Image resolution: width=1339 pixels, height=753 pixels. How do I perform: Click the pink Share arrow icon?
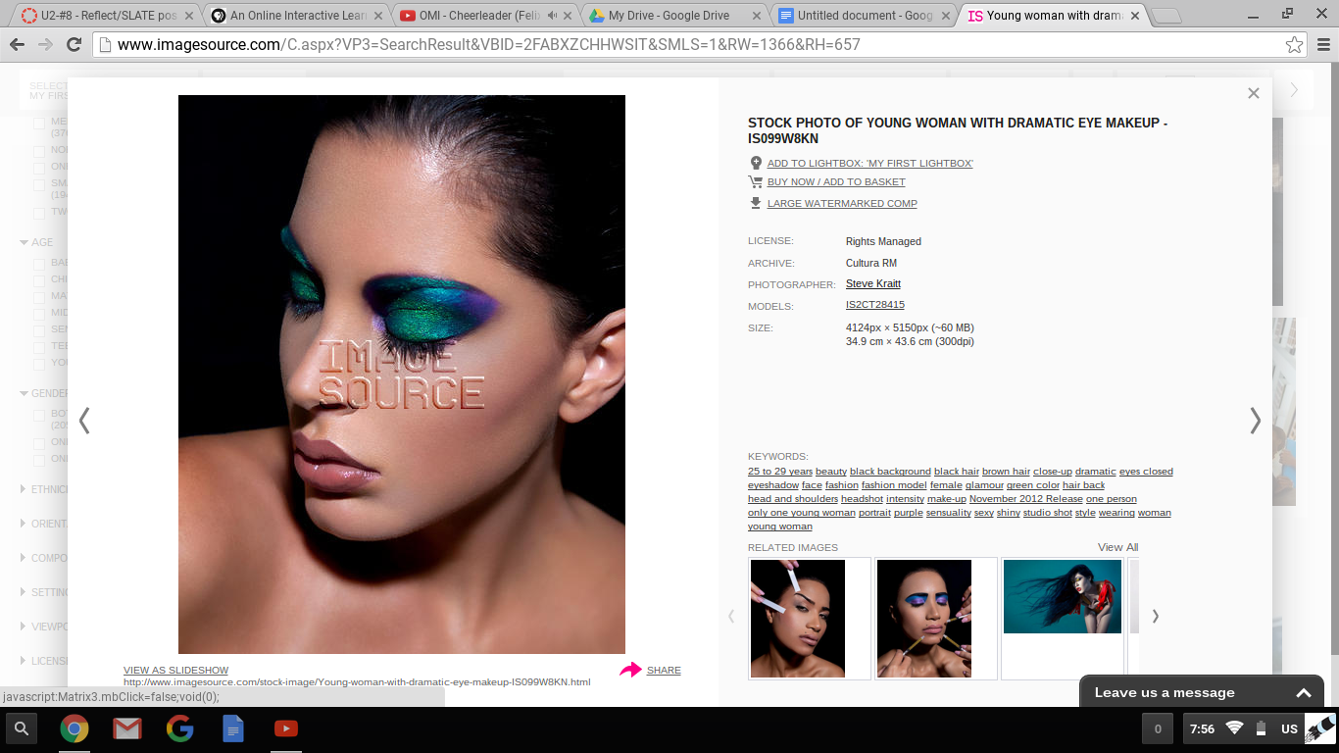(630, 670)
